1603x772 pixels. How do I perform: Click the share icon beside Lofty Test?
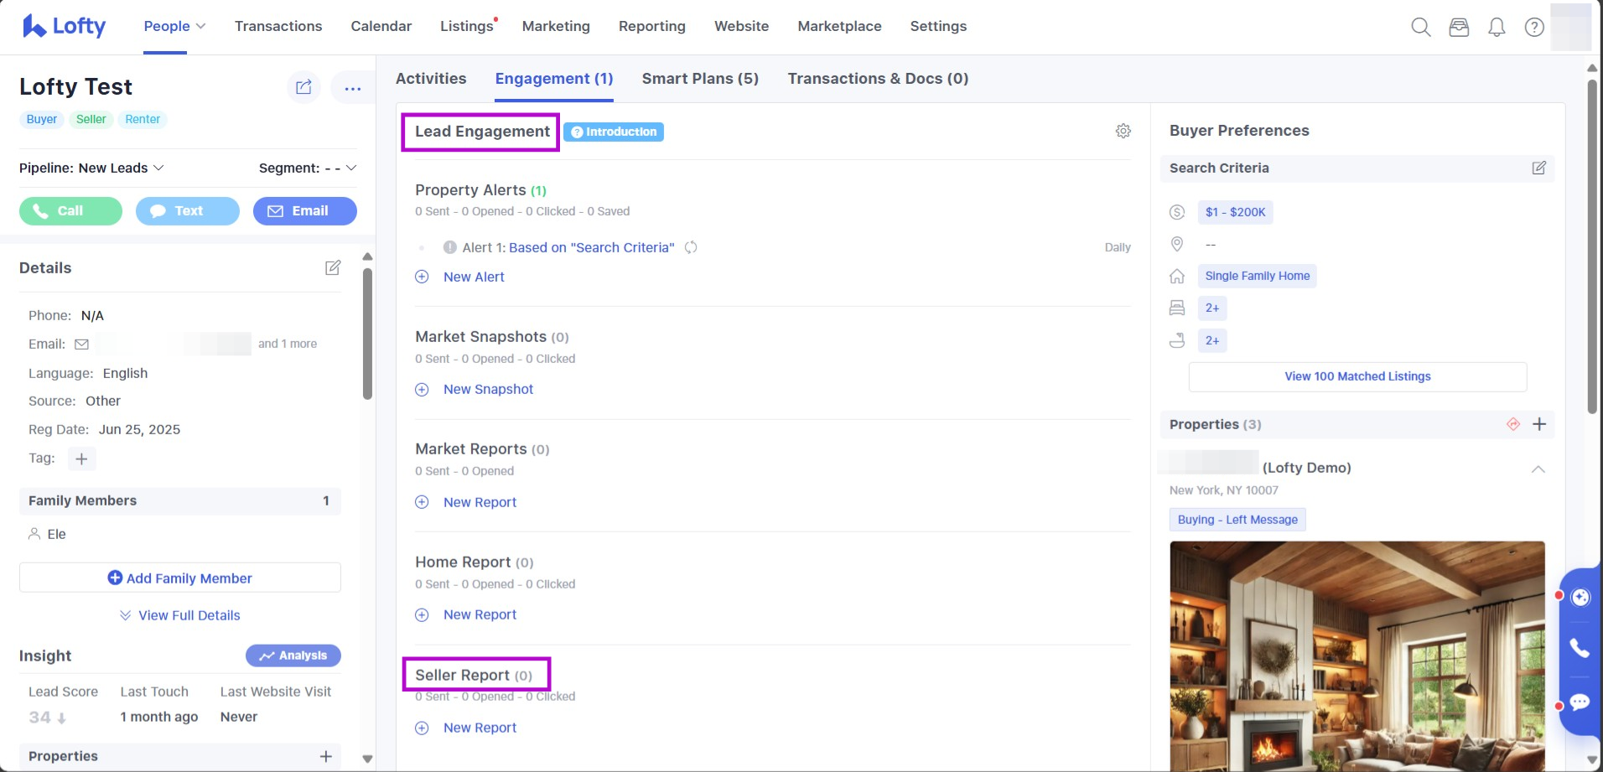(303, 87)
